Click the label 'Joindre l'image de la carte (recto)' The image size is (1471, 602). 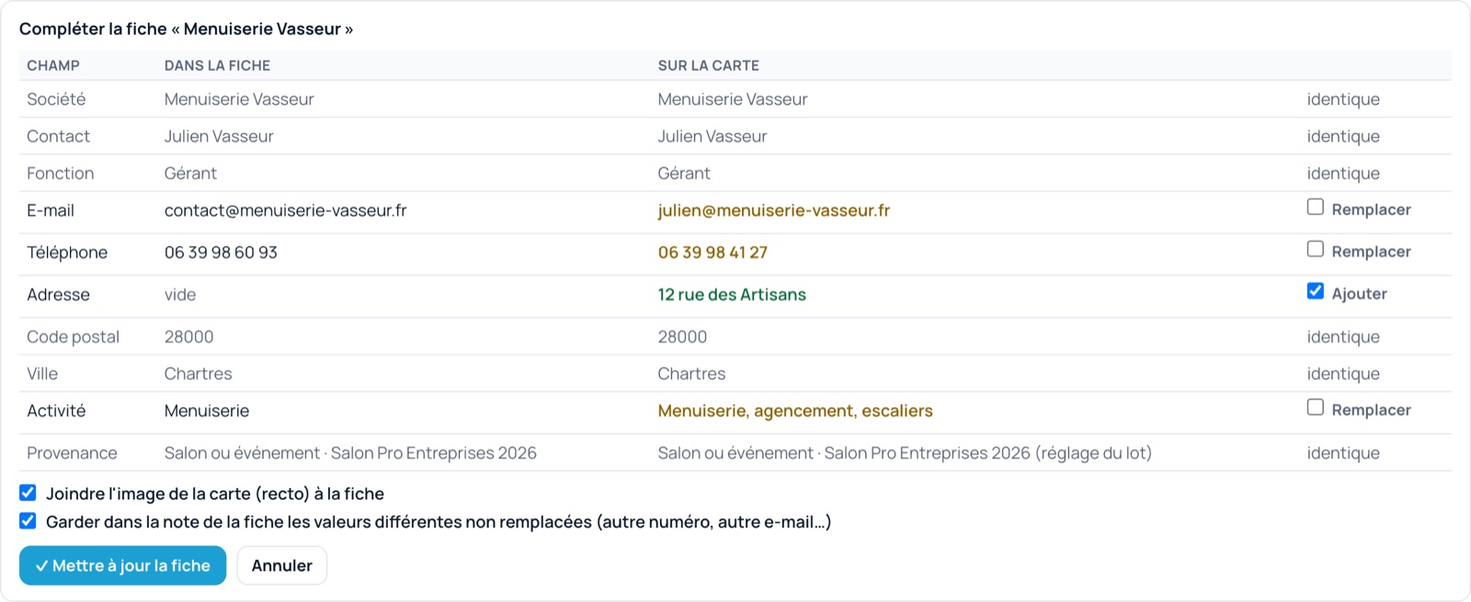click(x=215, y=494)
